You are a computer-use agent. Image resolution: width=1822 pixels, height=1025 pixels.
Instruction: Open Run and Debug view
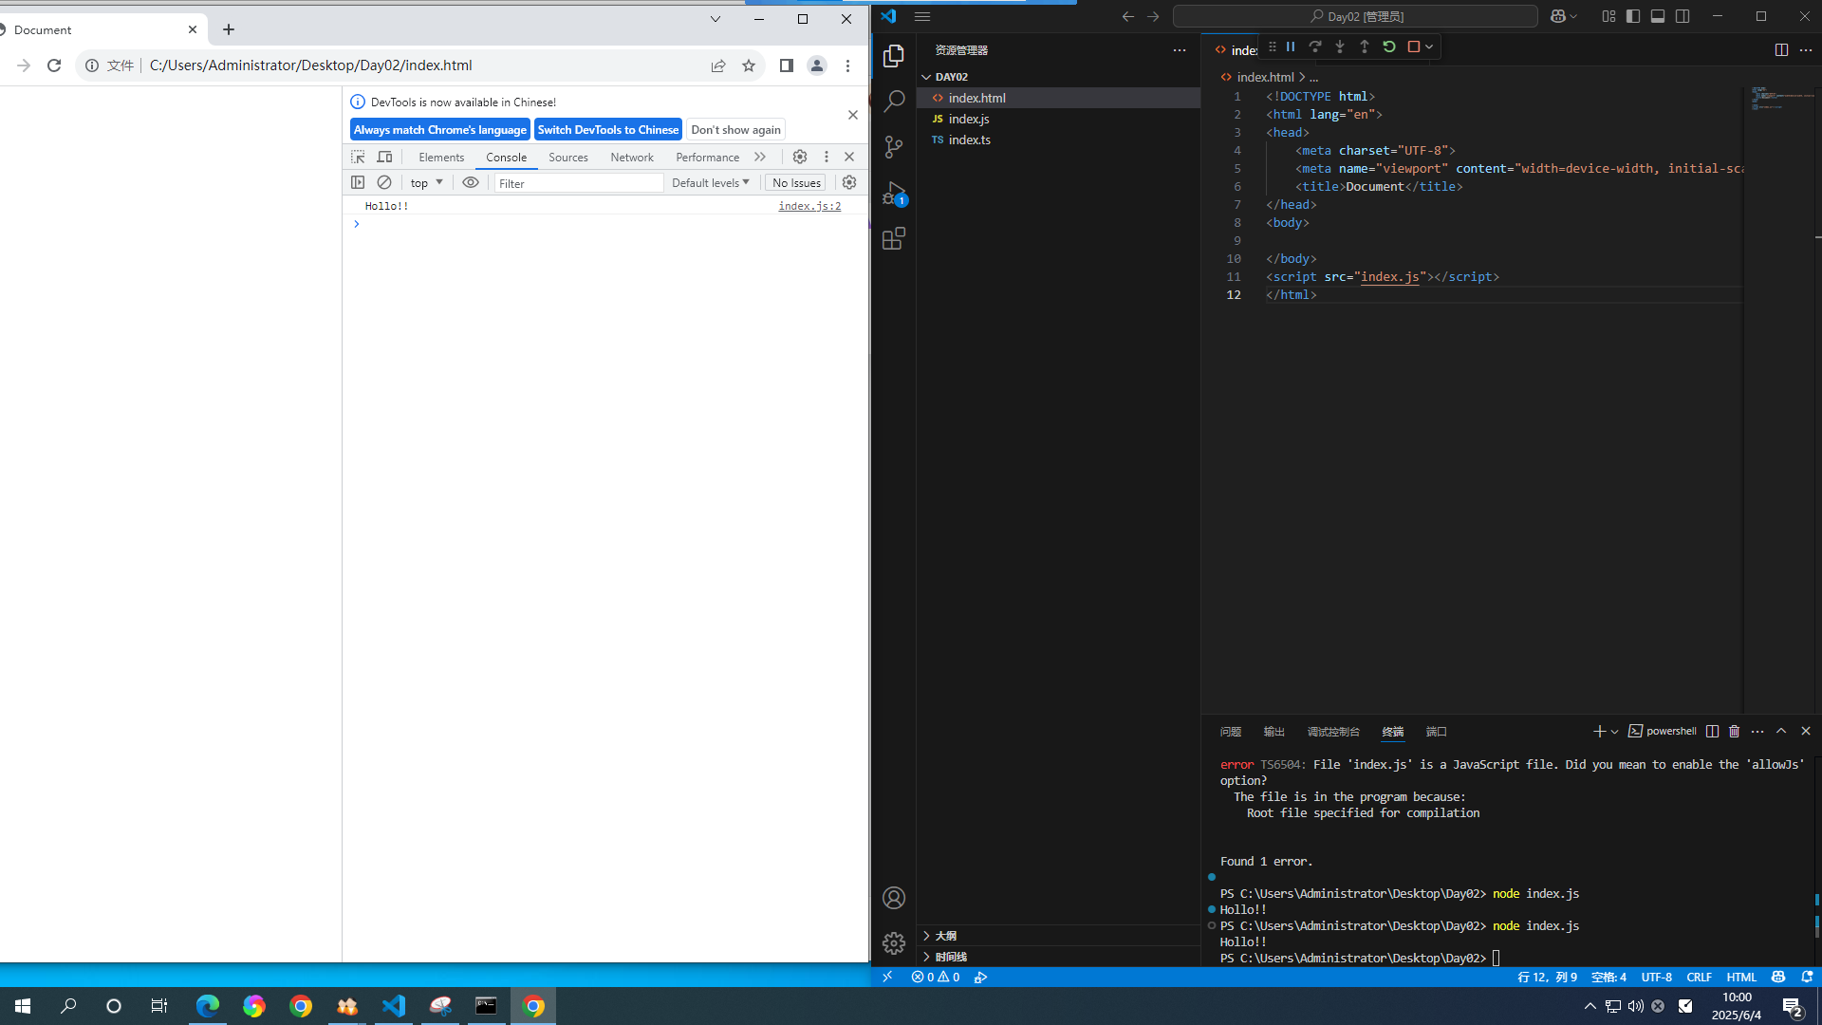click(893, 193)
